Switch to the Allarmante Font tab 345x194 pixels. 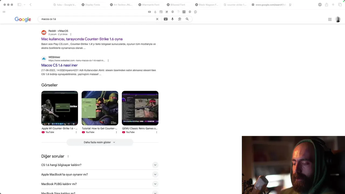point(149,5)
